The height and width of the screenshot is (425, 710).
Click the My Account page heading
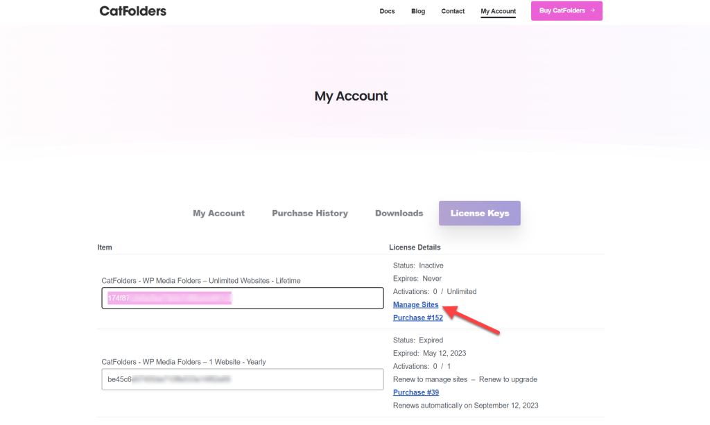coord(351,96)
